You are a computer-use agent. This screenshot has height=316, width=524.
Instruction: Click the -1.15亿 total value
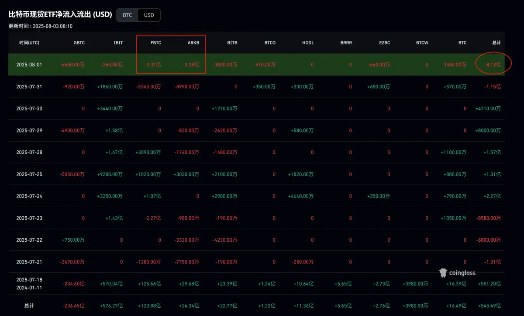pyautogui.click(x=493, y=87)
